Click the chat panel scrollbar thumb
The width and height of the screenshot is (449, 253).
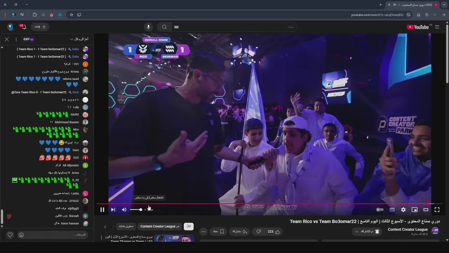pyautogui.click(x=2, y=217)
